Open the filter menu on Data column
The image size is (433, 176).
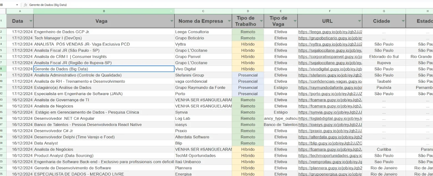point(31,21)
